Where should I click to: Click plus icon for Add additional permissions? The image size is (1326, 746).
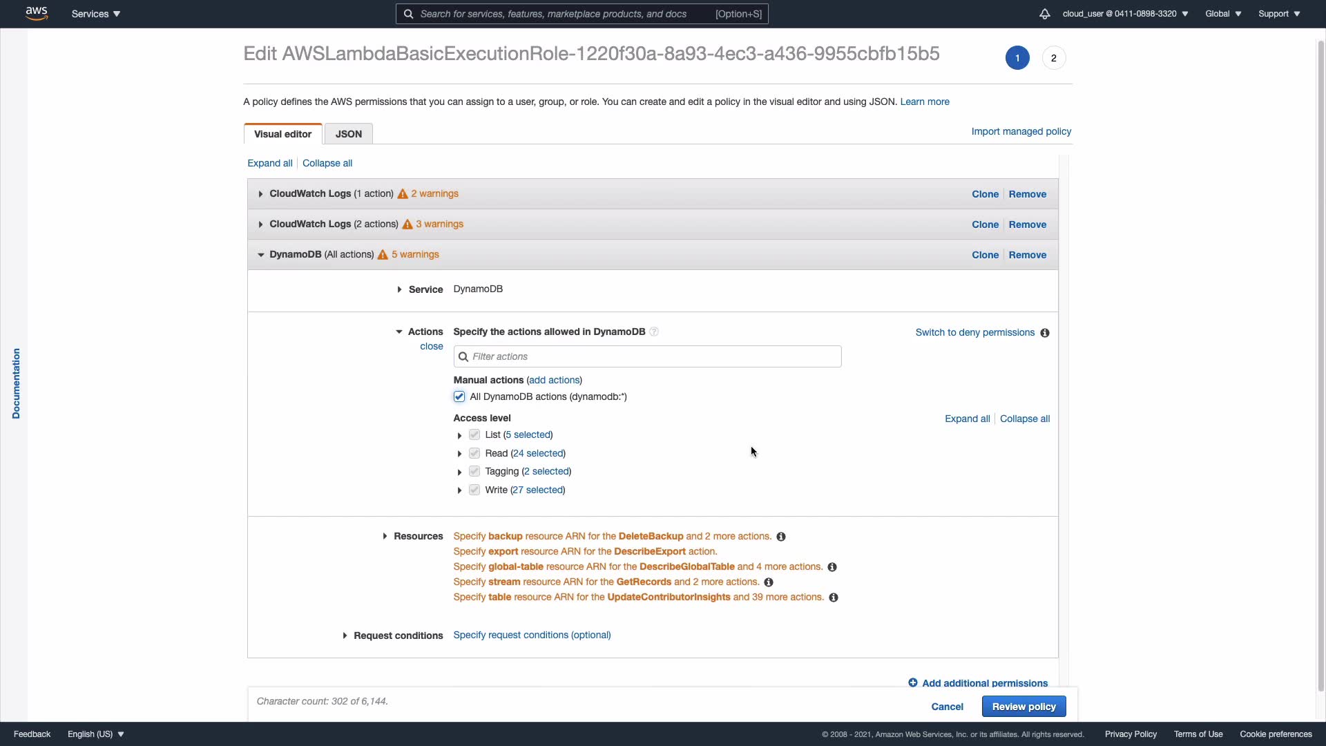[x=913, y=682]
